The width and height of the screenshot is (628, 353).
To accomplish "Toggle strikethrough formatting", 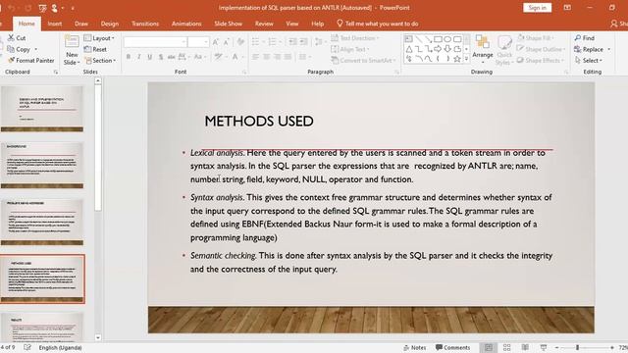I will tap(171, 57).
